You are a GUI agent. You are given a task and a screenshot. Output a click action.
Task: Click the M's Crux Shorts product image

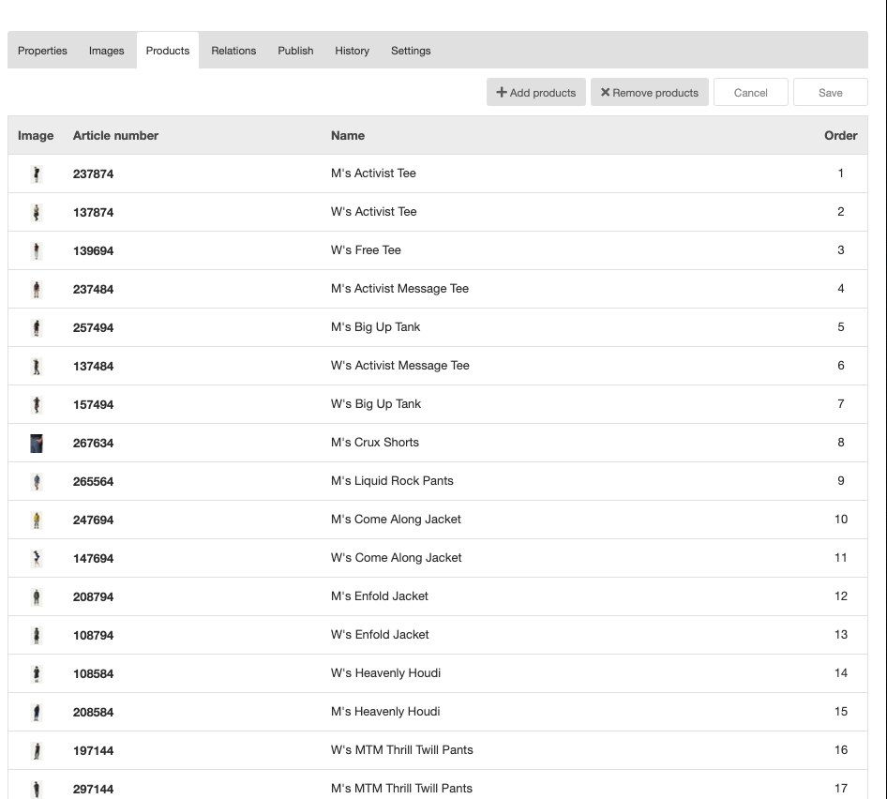click(37, 443)
